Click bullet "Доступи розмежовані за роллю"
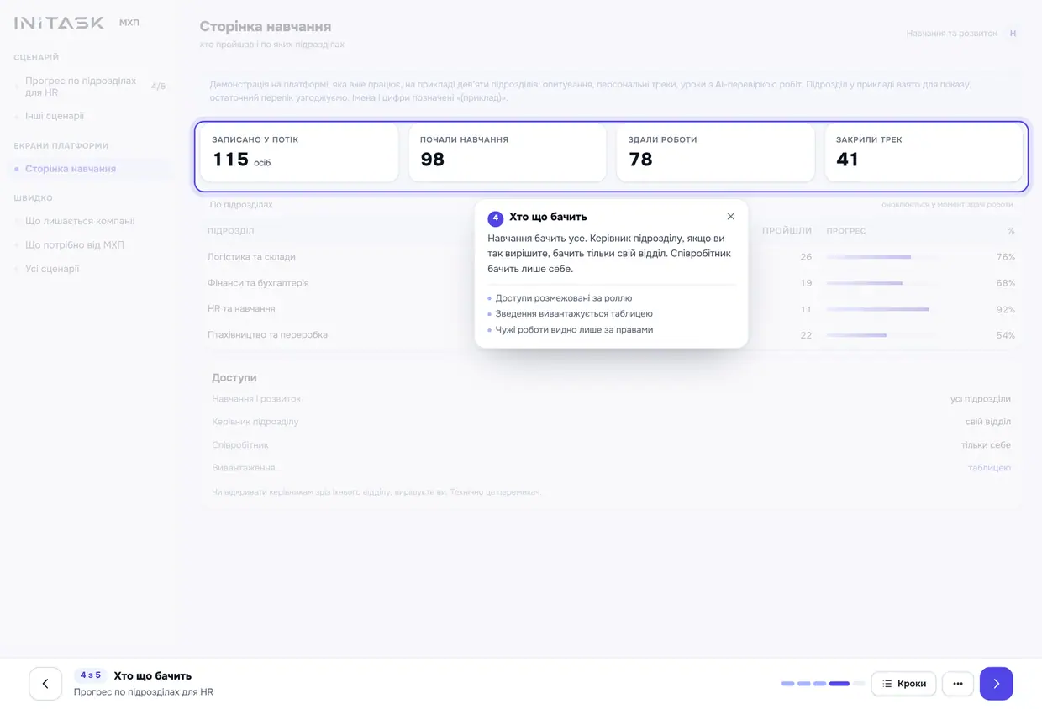The height and width of the screenshot is (709, 1042). click(563, 298)
